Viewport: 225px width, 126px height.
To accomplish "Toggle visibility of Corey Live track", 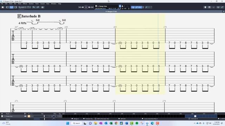I will (25, 116).
